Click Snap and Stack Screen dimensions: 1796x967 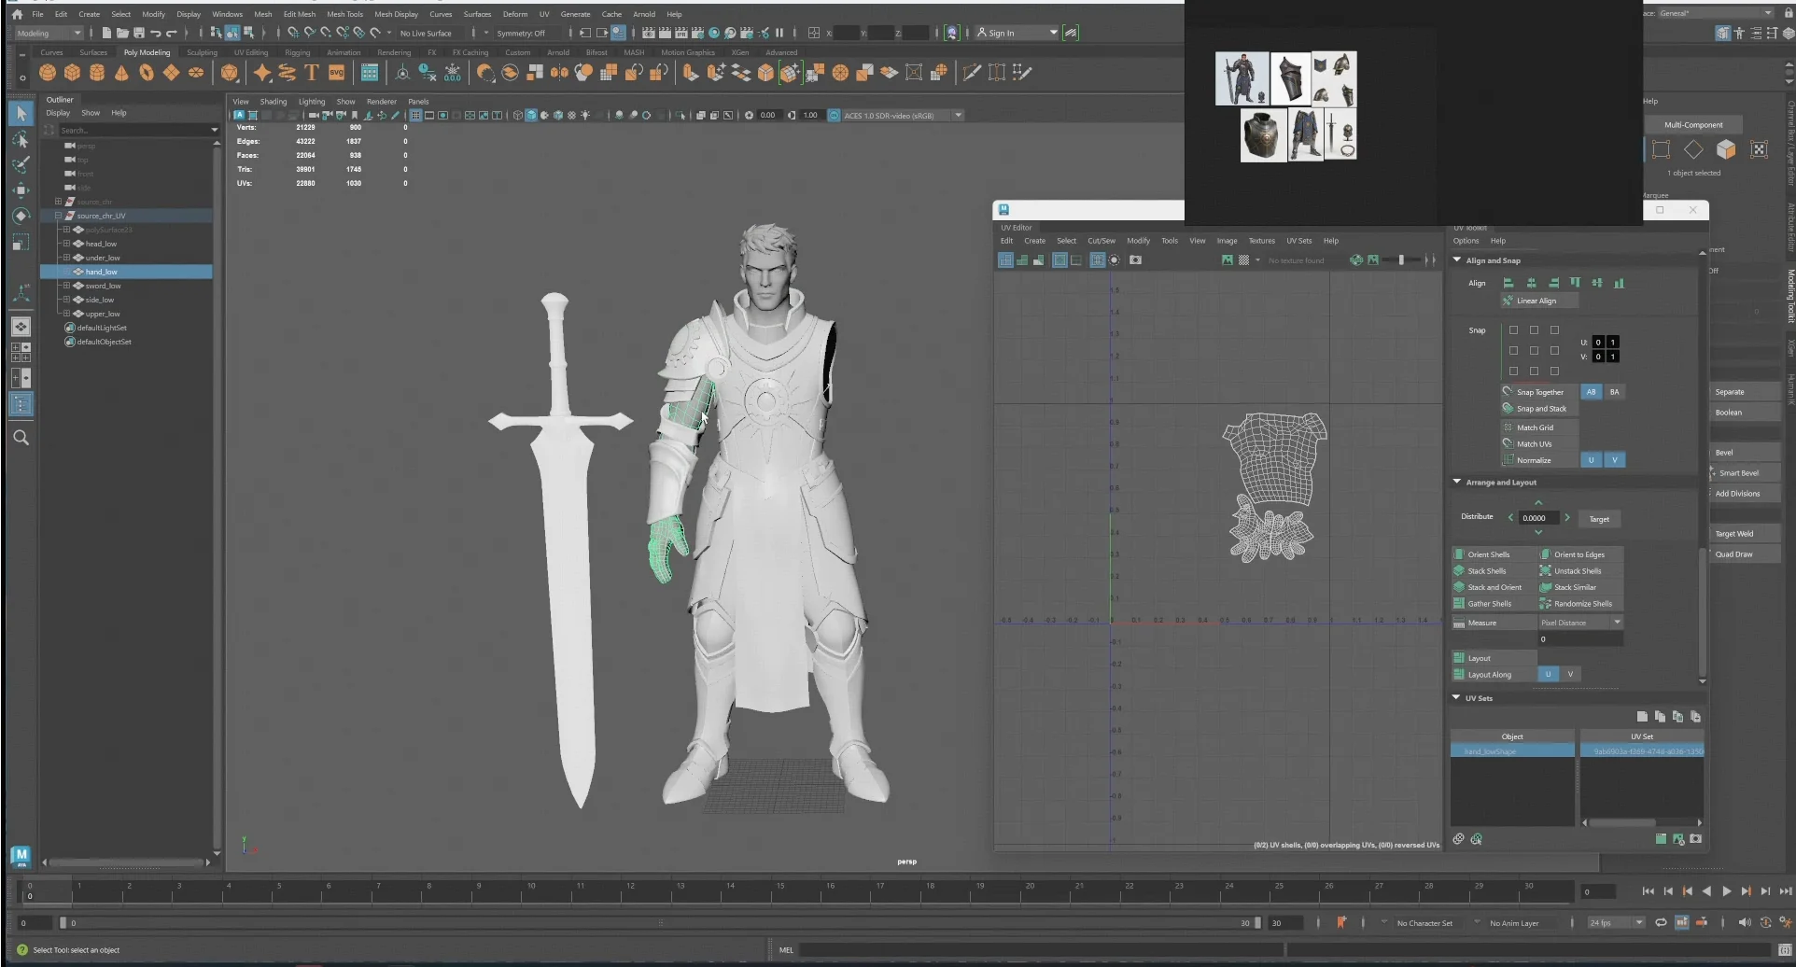(1541, 409)
